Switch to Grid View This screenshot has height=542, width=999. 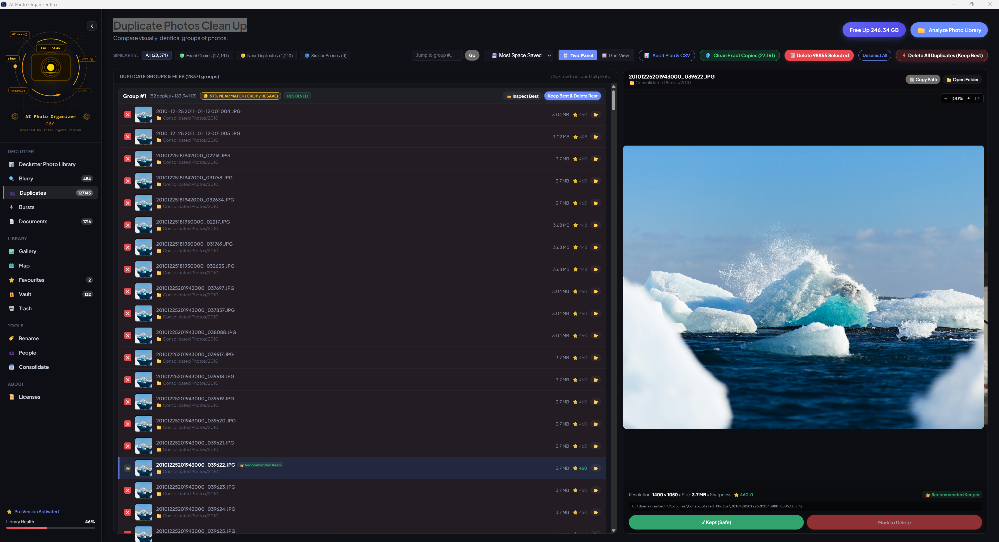point(615,55)
